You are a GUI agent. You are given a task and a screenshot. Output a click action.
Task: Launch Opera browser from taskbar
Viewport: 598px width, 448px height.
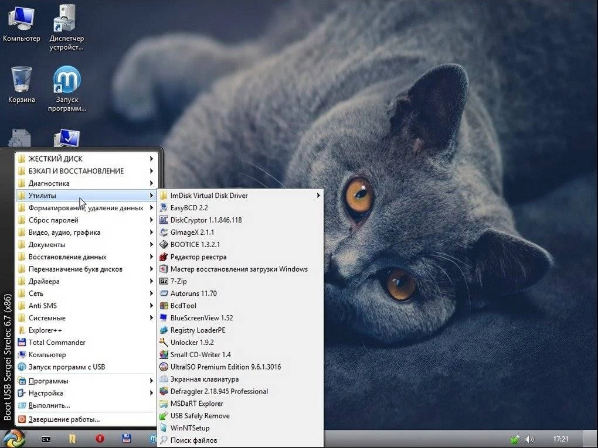point(100,439)
